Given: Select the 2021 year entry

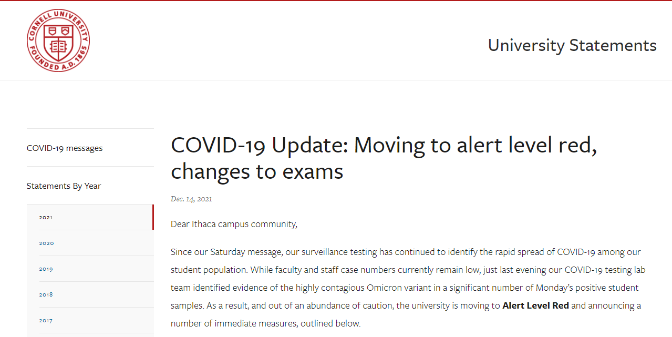Looking at the screenshot, I should (90, 217).
